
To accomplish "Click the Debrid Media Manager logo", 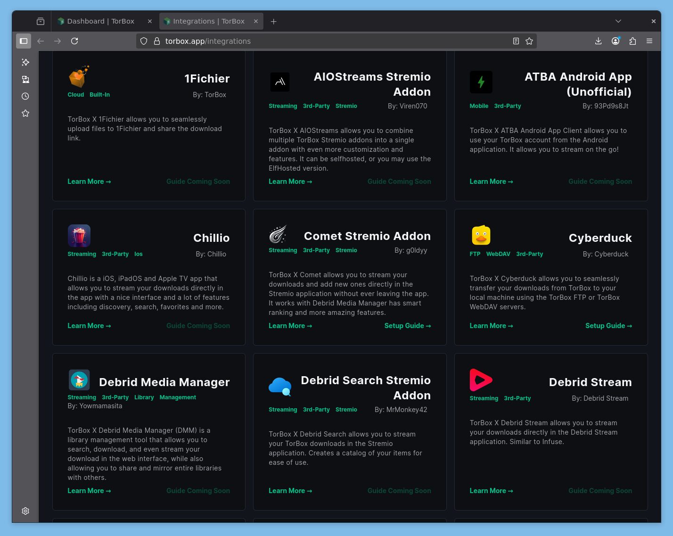I will coord(79,380).
